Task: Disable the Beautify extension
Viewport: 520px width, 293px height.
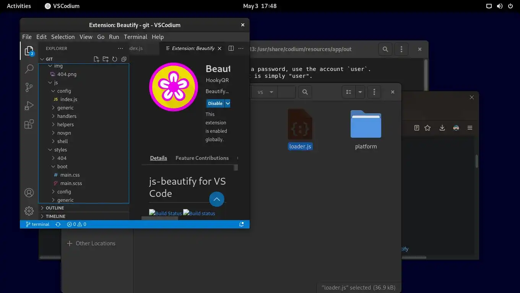Action: click(x=215, y=103)
